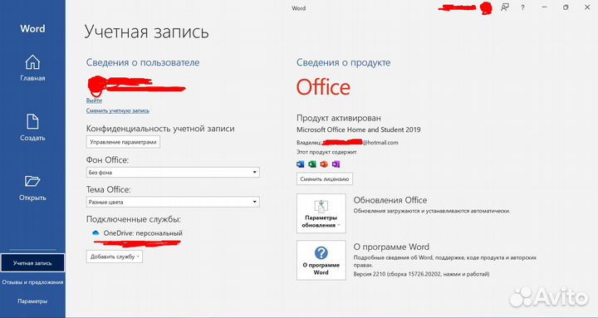Click the OneDrive cloud icon
This screenshot has height=318, width=598.
tap(96, 232)
